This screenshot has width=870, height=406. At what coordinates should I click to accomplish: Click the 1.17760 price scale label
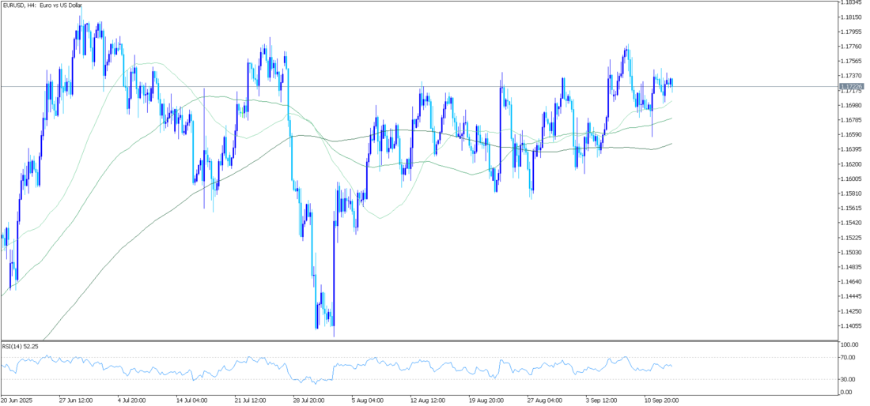point(852,47)
